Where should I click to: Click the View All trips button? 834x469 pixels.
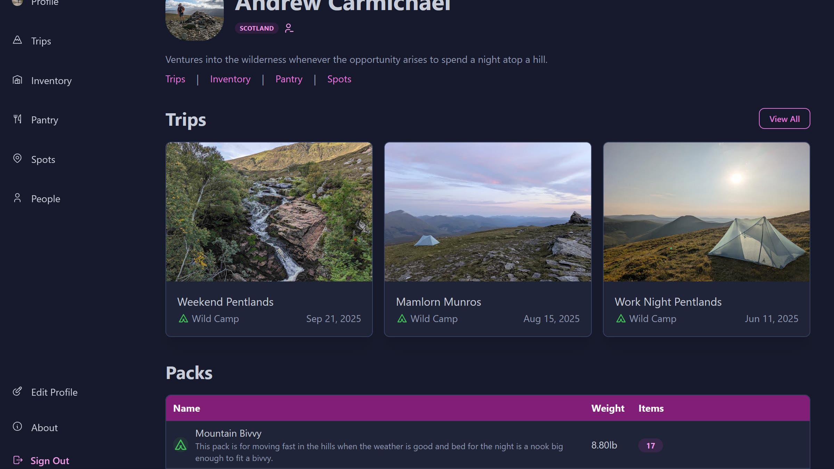784,118
